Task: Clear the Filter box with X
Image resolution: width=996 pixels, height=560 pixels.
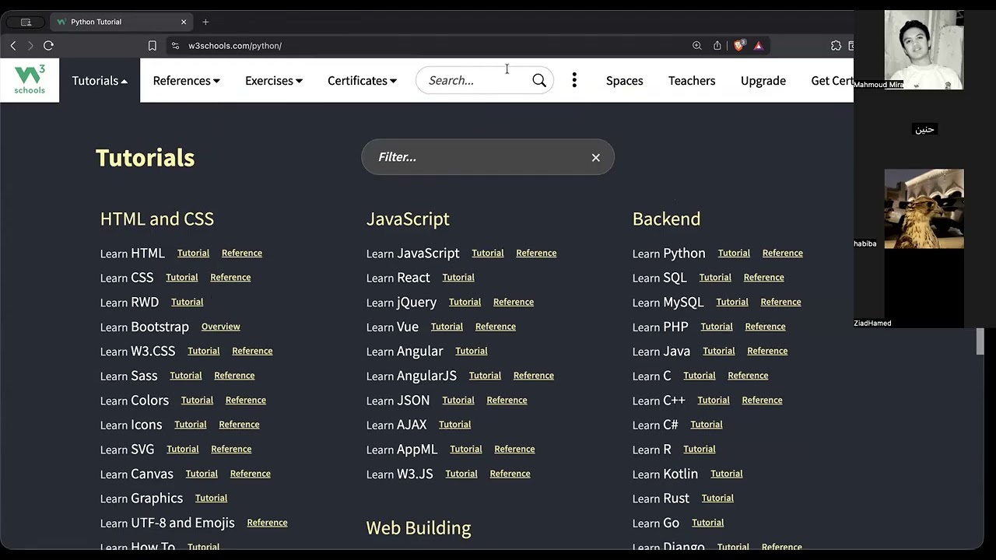Action: pyautogui.click(x=596, y=158)
